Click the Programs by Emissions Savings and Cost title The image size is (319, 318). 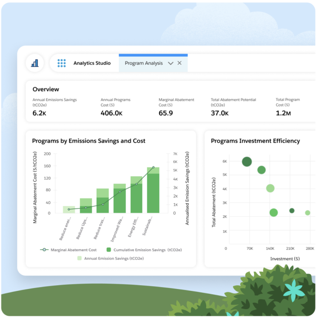tap(89, 141)
